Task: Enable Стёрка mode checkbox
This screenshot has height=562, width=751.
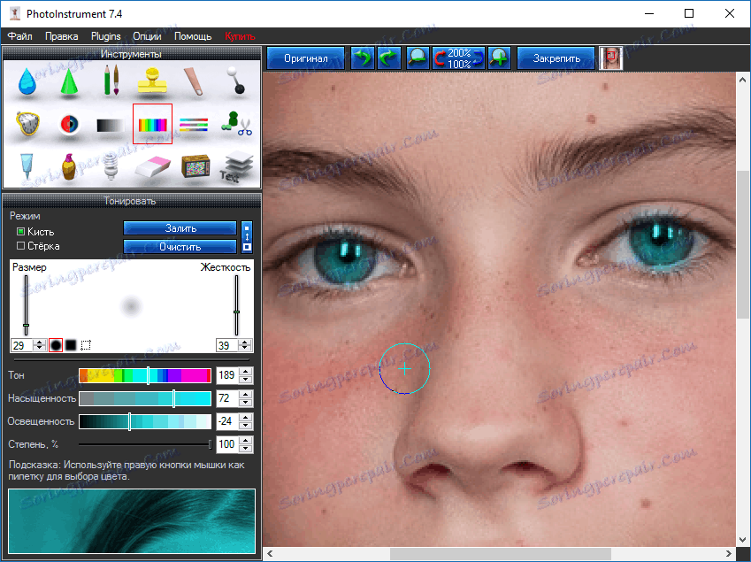Action: point(20,246)
